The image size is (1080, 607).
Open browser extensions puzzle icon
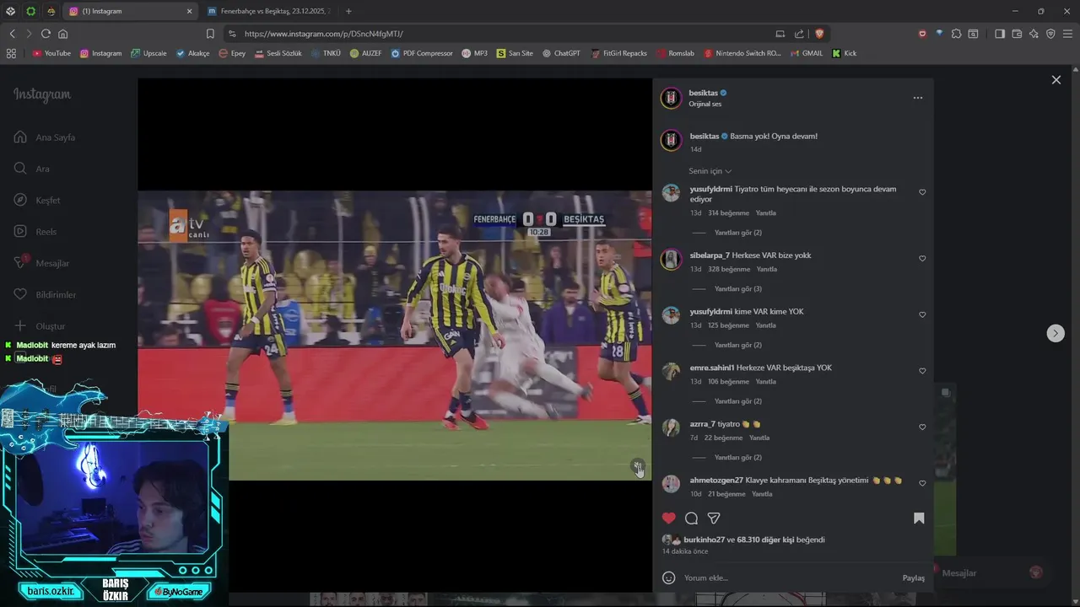pos(956,34)
